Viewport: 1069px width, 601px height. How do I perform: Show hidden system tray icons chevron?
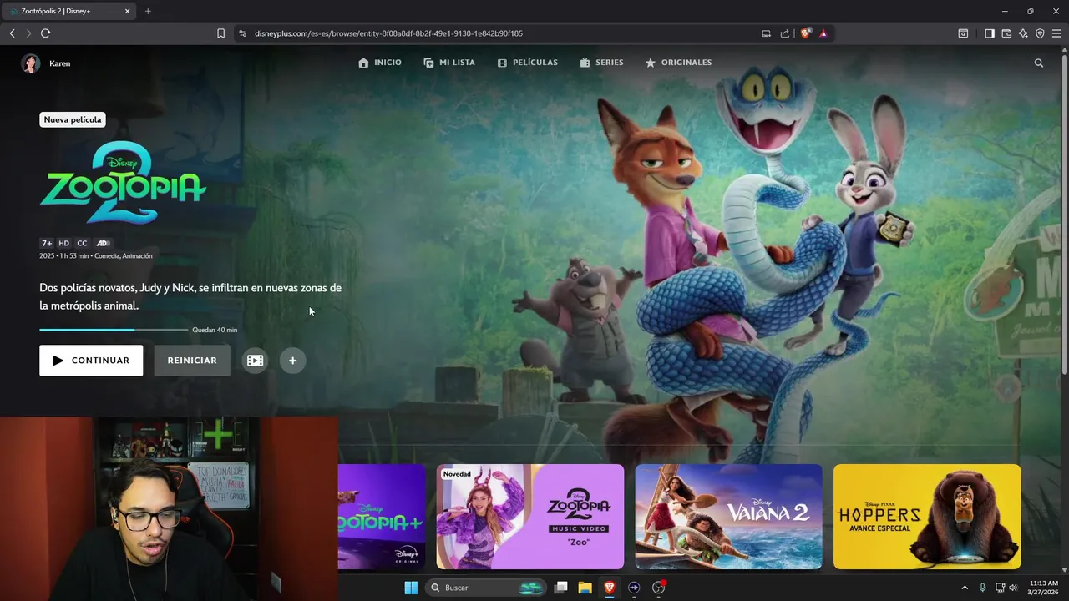coord(965,588)
